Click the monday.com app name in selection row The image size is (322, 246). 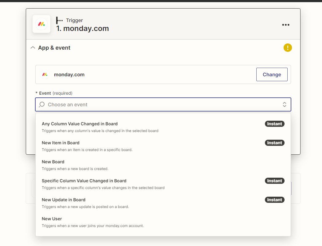pos(69,75)
